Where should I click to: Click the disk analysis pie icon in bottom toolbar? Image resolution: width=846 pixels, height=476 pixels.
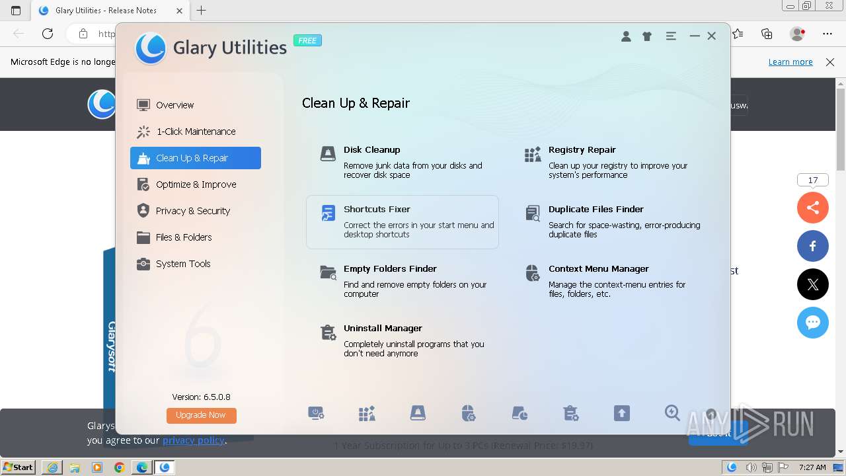coord(519,413)
